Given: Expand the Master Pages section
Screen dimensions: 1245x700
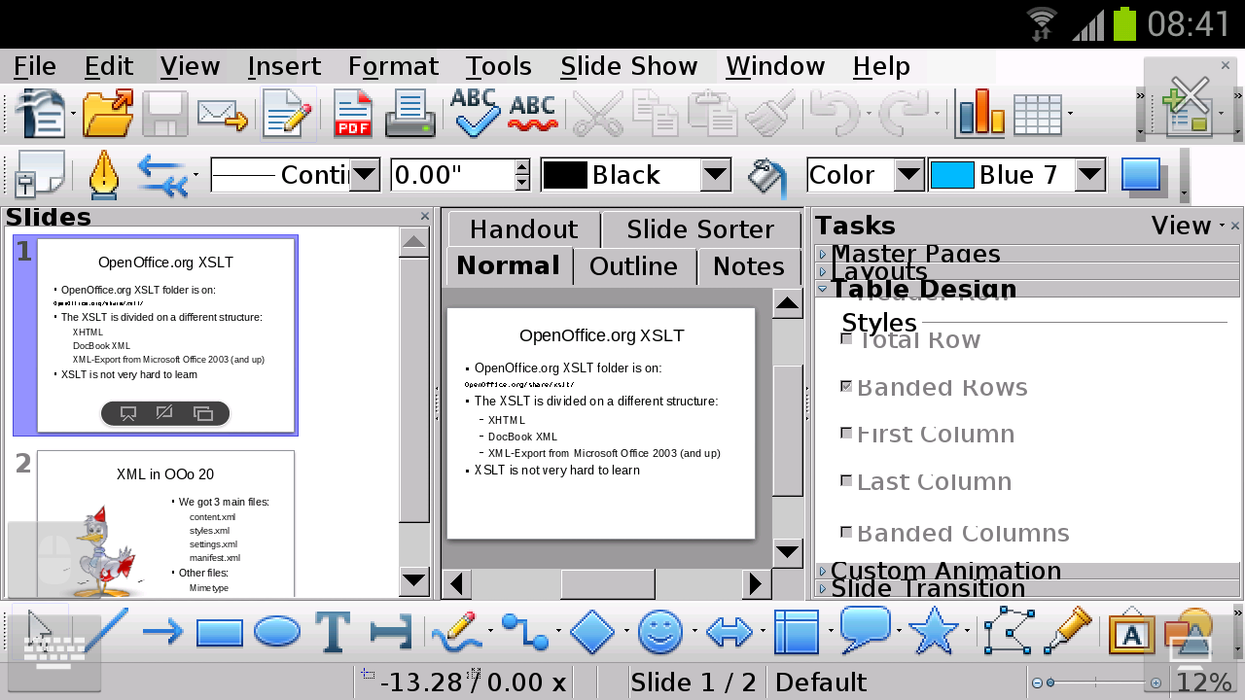Looking at the screenshot, I should pyautogui.click(x=1027, y=254).
